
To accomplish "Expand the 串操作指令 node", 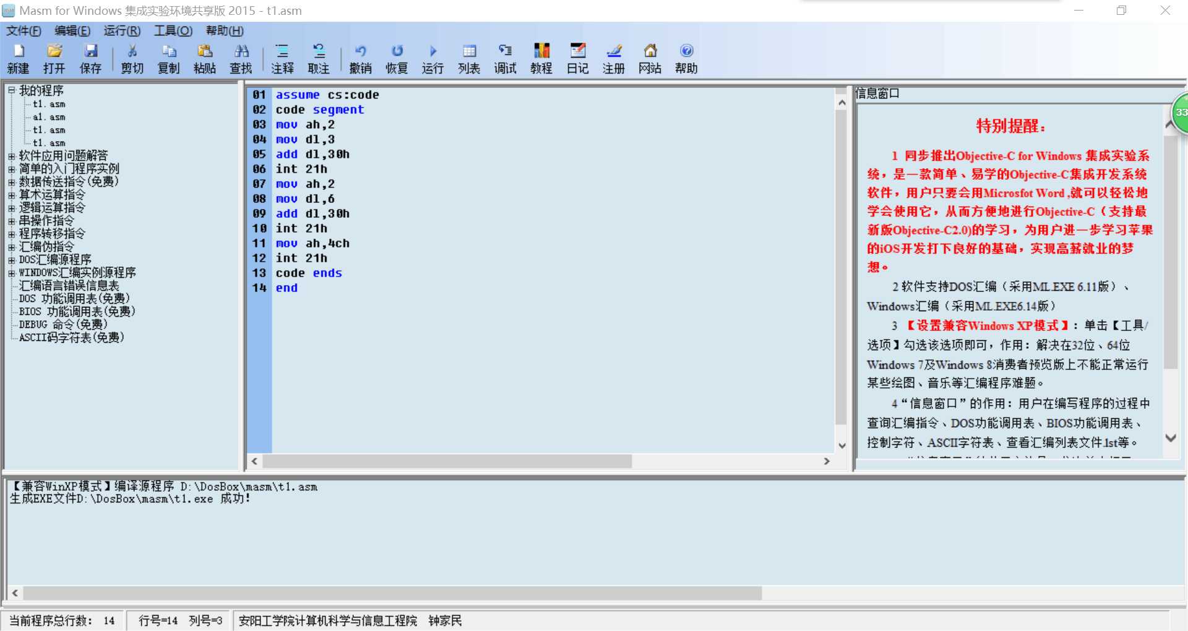I will pos(11,221).
